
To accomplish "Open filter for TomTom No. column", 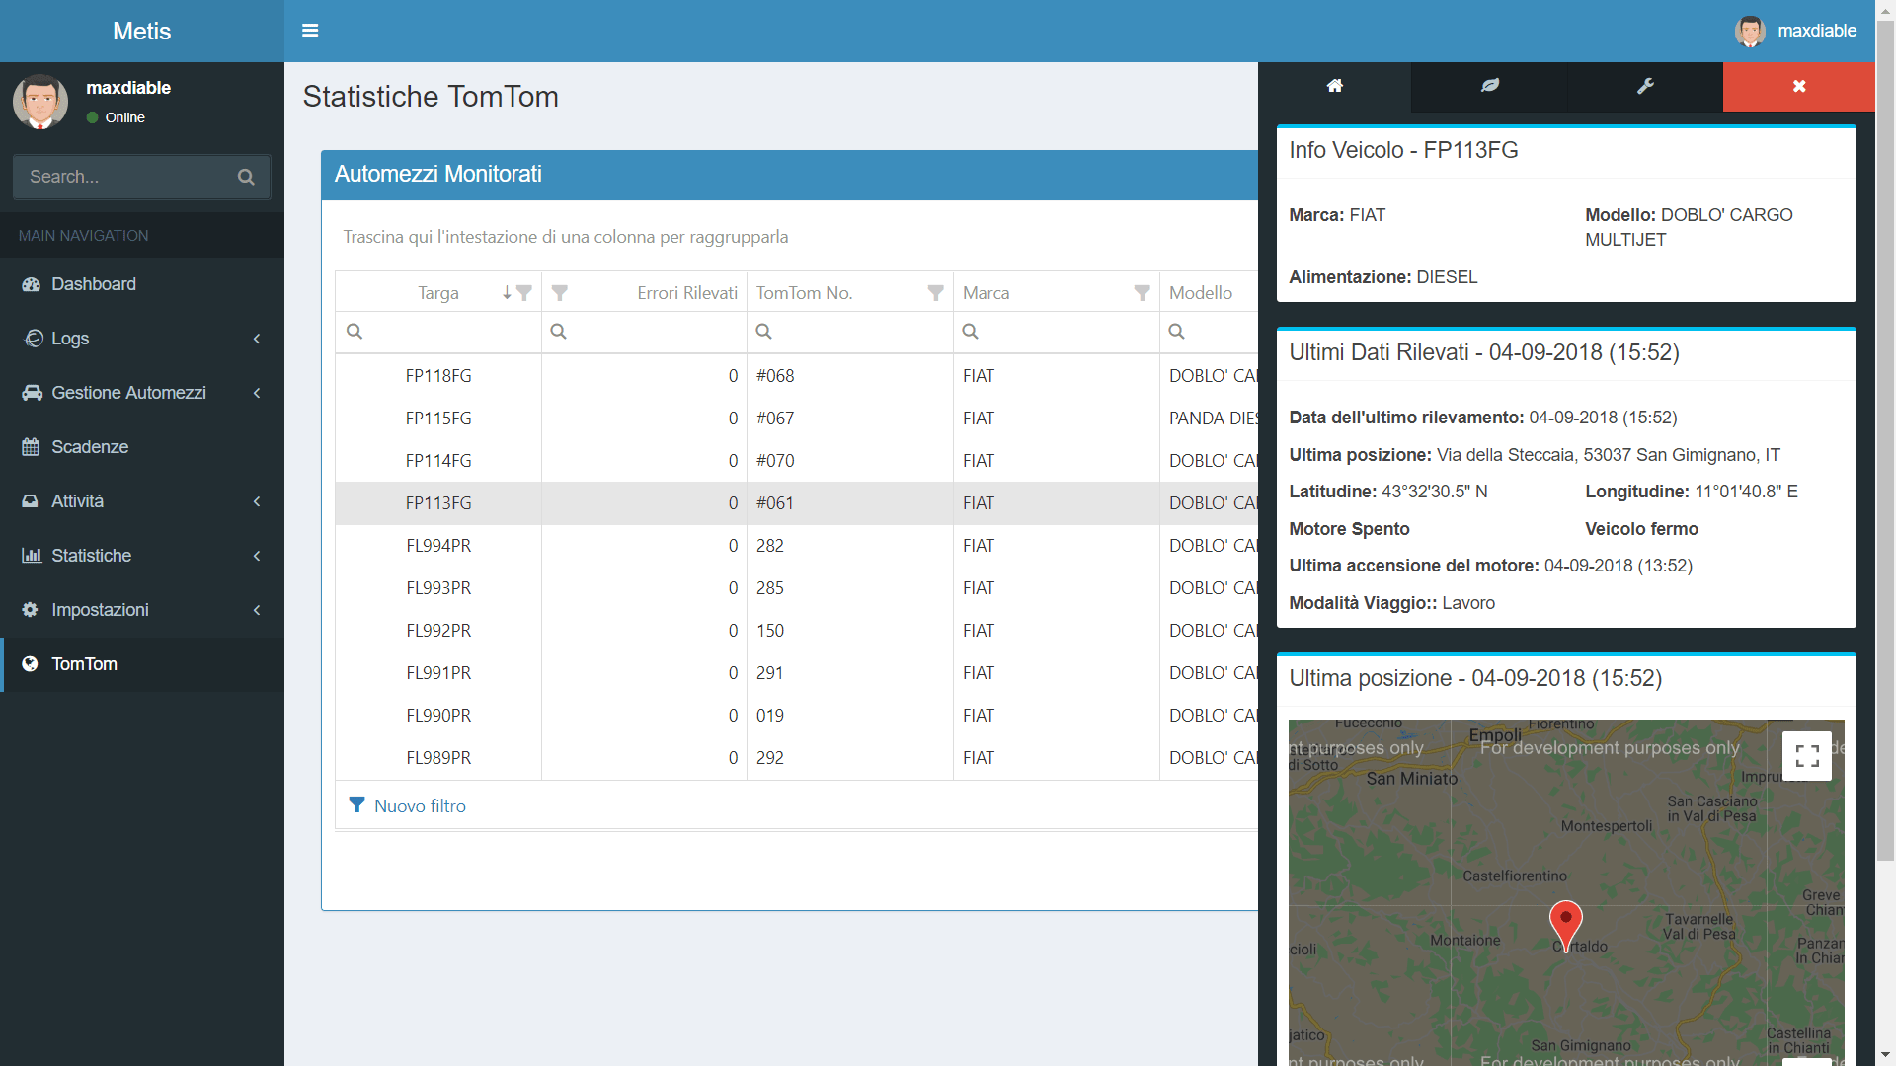I will pyautogui.click(x=935, y=293).
